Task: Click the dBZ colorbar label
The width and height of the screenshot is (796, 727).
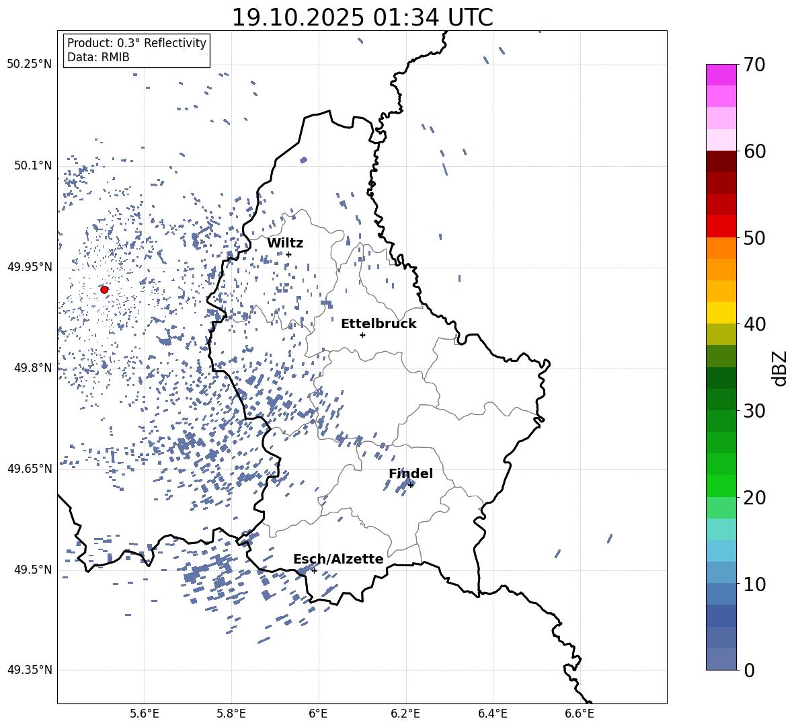Action: coord(779,368)
